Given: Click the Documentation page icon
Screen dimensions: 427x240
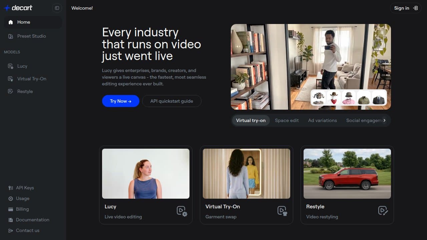Looking at the screenshot, I should coord(11,220).
